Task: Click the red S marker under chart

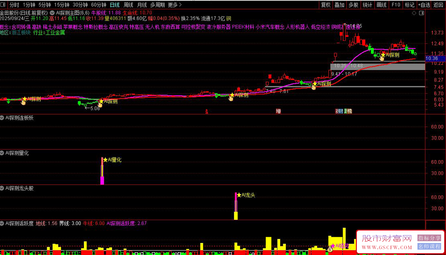Action: coord(207,112)
